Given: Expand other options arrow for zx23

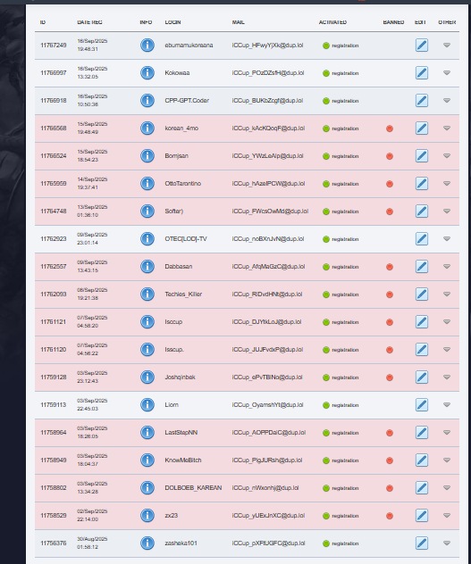Looking at the screenshot, I should (447, 516).
